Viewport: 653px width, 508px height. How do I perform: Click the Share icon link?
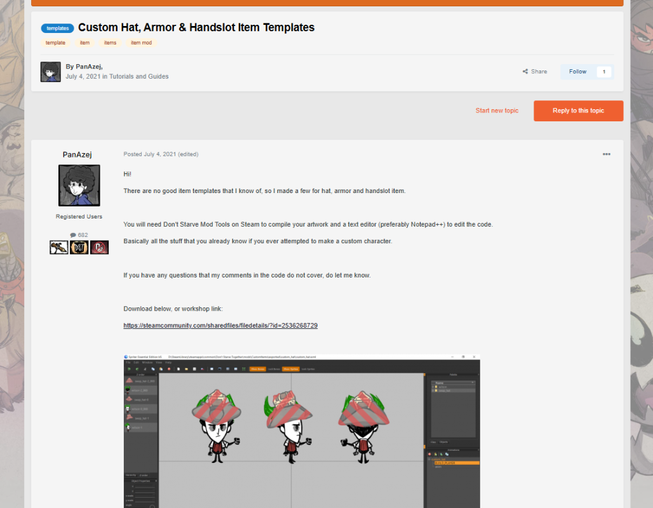tap(535, 72)
